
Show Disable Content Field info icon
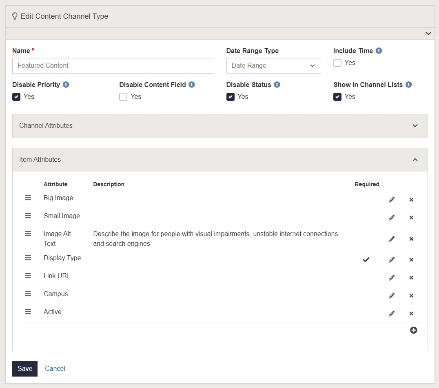click(x=192, y=85)
